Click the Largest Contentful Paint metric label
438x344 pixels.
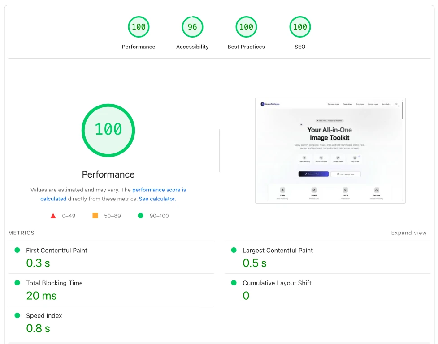point(278,251)
